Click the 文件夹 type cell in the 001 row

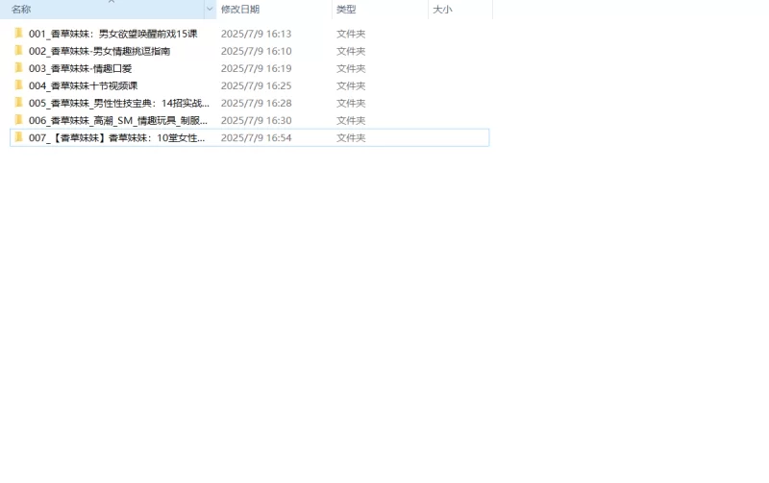tap(351, 34)
